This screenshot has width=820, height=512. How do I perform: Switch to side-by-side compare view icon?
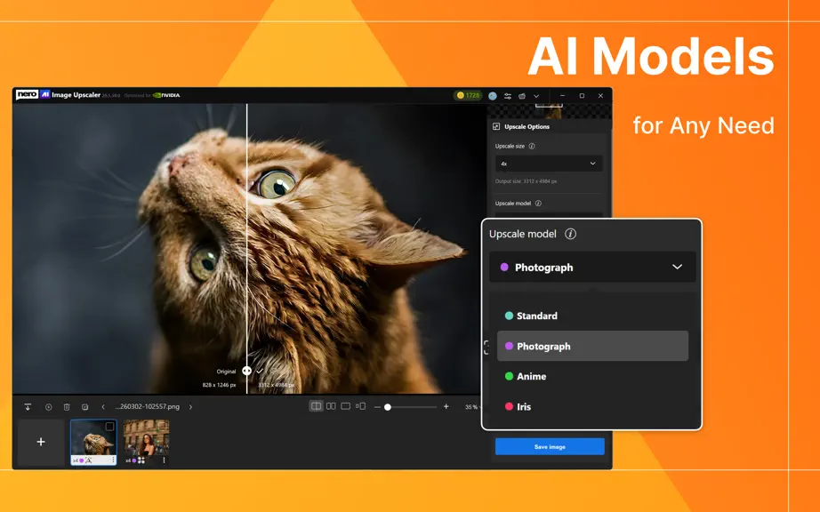coord(331,406)
